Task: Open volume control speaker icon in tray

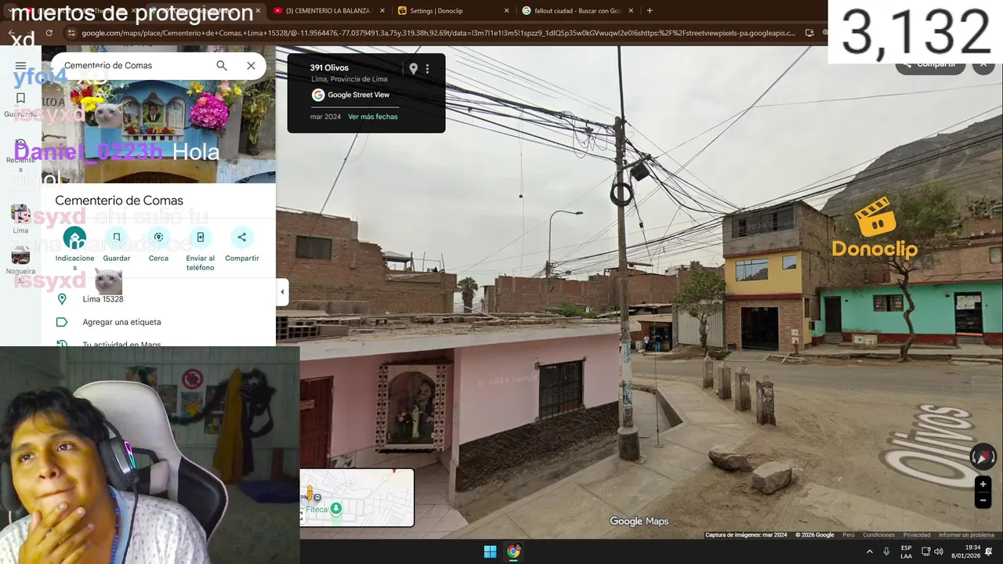Action: [x=939, y=551]
